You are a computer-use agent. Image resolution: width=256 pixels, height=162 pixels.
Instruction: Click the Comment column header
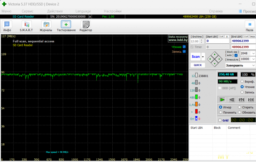point(238,128)
